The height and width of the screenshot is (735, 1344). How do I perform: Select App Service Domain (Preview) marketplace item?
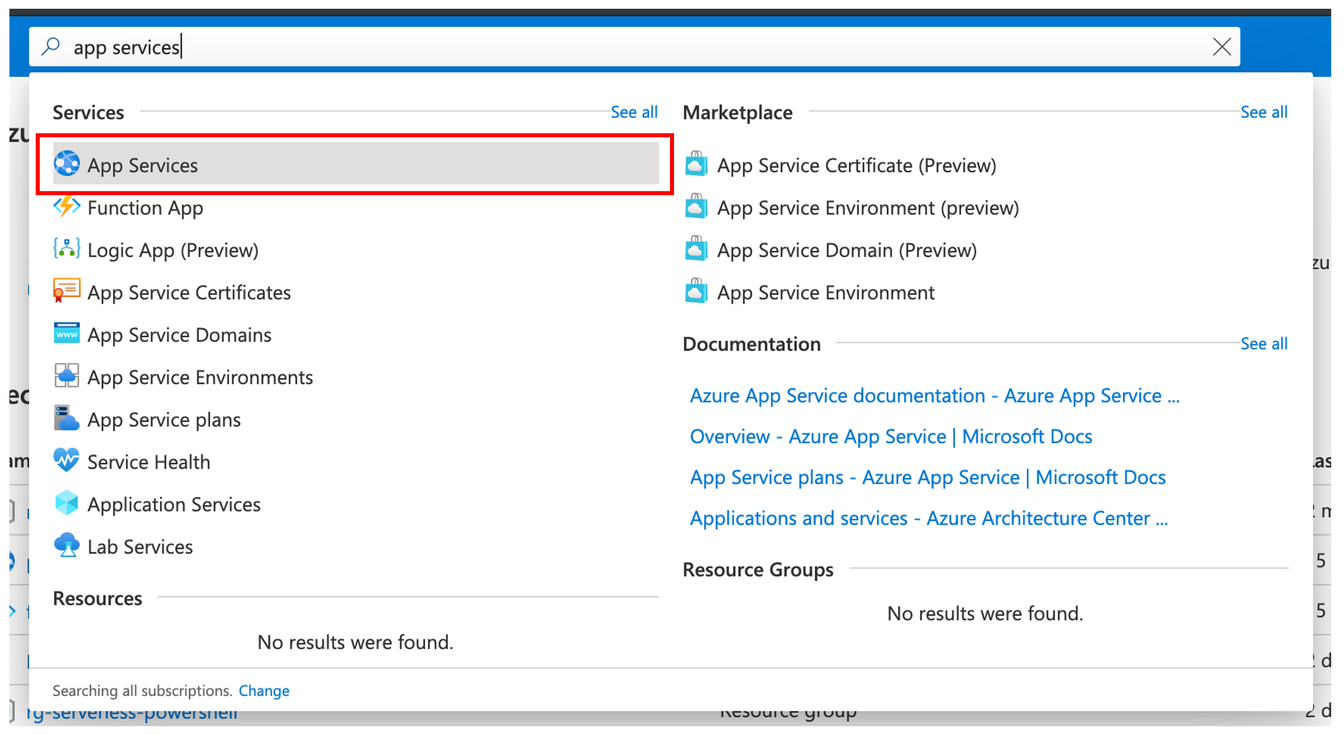click(846, 250)
